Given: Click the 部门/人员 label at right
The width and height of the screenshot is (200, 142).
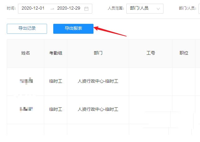Looking at the screenshot, I should [x=187, y=8].
